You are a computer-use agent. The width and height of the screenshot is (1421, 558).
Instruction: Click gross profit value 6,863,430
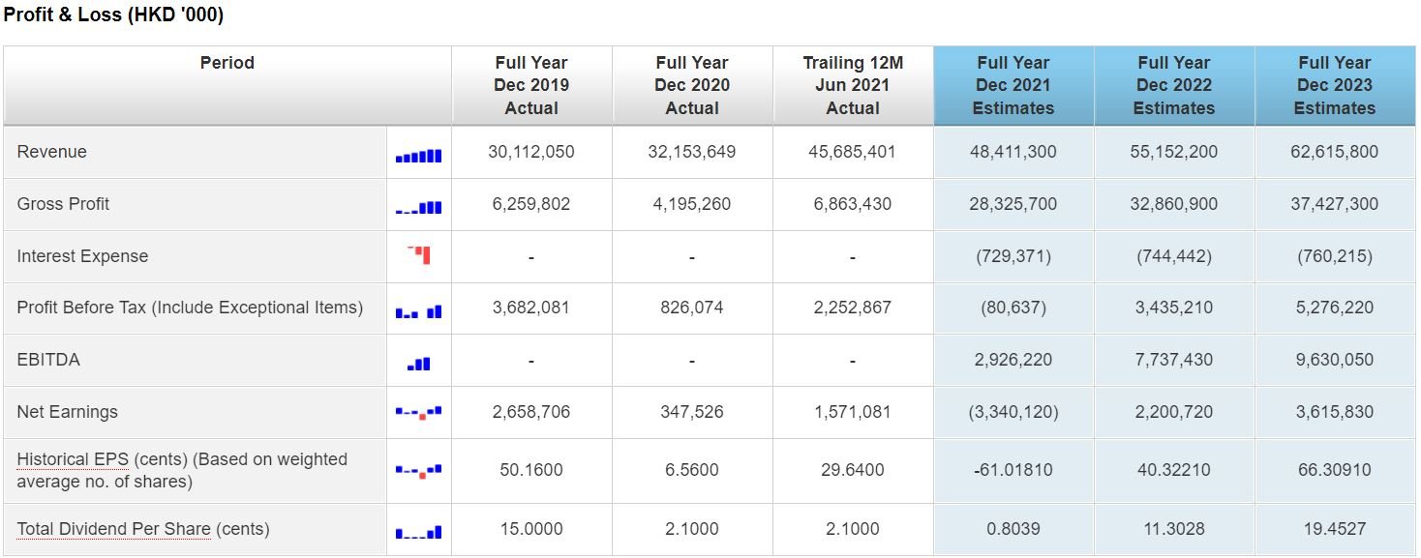coord(853,204)
